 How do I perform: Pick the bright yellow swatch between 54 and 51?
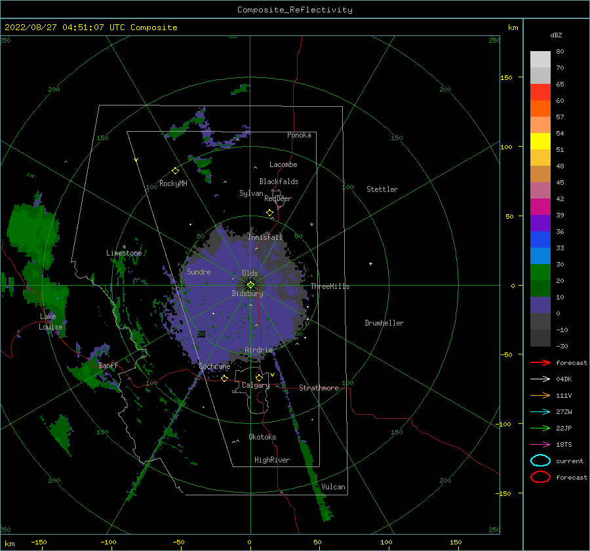[x=540, y=141]
